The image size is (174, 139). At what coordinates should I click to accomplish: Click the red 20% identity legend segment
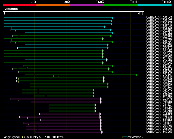20,5
